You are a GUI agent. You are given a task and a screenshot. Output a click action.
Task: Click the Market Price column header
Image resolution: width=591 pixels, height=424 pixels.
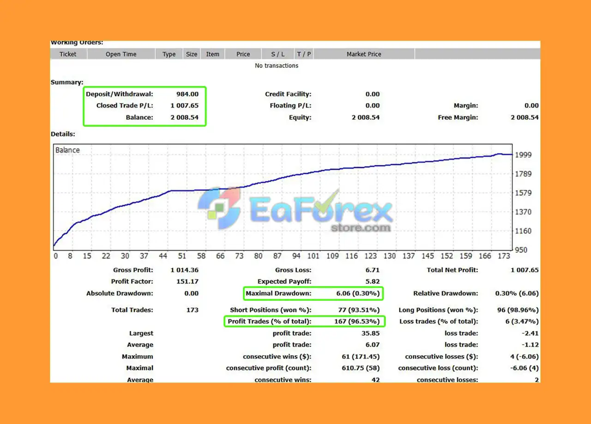click(364, 54)
